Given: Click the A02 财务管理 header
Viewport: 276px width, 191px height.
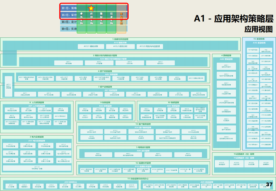Looking at the screenshot, I should click(105, 106).
